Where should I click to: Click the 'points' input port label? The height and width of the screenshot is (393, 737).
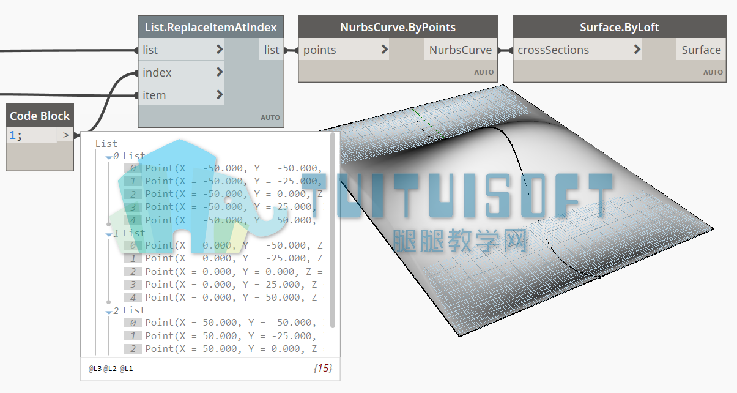pos(320,50)
